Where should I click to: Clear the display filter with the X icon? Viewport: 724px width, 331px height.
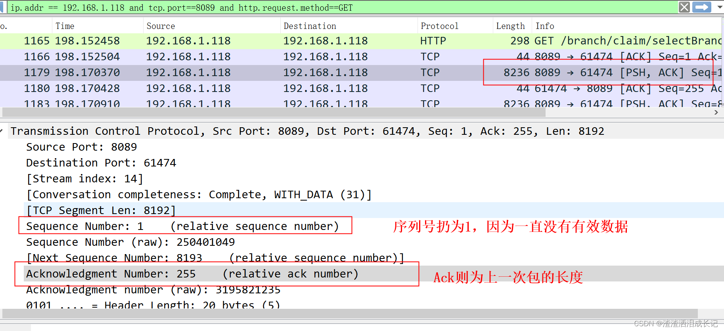[684, 7]
